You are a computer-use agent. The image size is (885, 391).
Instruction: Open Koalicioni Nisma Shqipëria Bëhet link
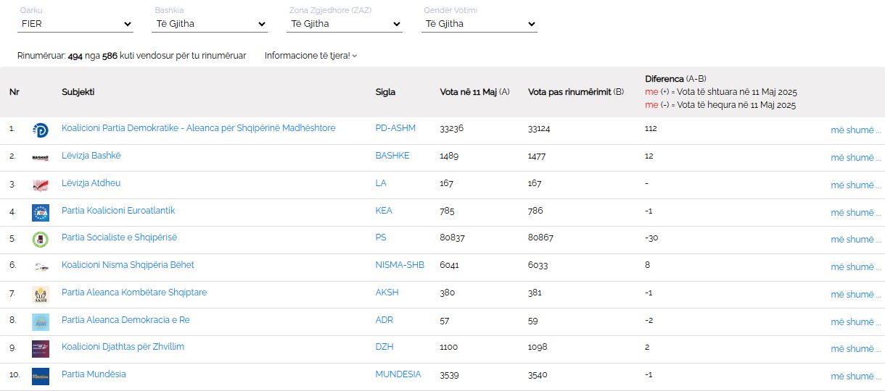point(128,265)
